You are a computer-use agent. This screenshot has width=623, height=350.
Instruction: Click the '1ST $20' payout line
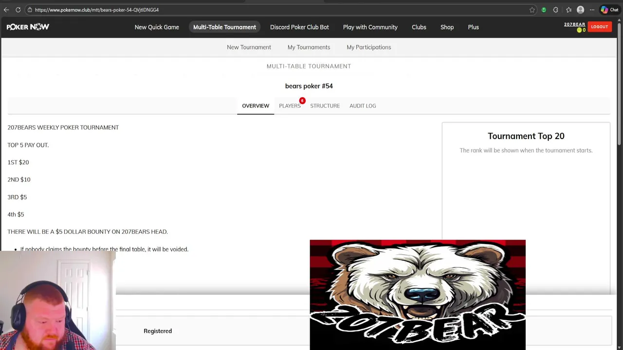pos(18,162)
